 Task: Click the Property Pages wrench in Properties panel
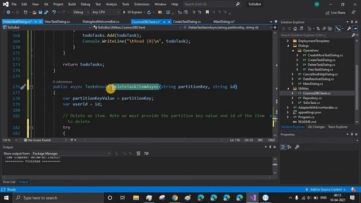coord(297,147)
